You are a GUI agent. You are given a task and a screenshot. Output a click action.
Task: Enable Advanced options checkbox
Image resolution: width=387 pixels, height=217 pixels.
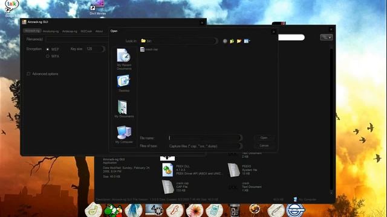tap(28, 74)
